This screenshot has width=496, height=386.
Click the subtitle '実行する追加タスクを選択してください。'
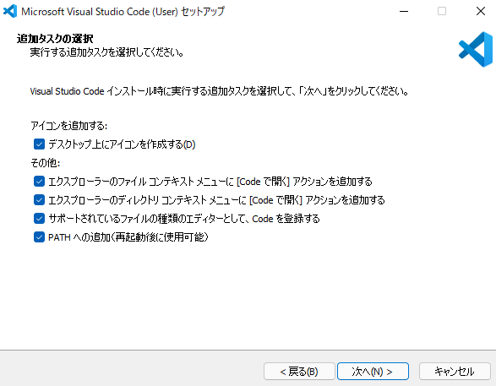[x=107, y=52]
